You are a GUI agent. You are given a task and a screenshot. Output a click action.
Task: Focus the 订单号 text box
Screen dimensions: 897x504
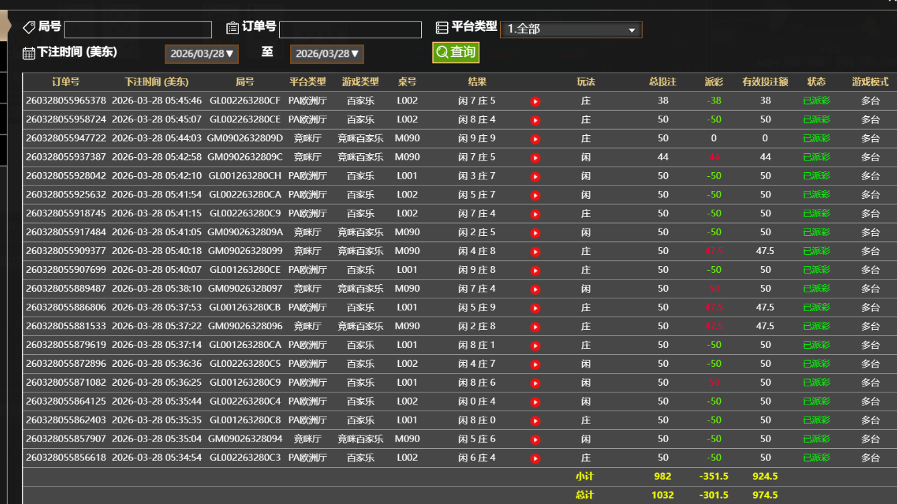click(x=350, y=30)
